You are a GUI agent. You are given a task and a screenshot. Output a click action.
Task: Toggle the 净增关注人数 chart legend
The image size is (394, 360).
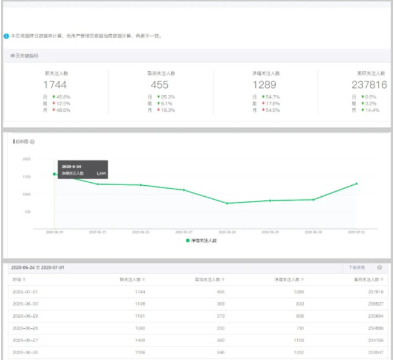pyautogui.click(x=201, y=241)
